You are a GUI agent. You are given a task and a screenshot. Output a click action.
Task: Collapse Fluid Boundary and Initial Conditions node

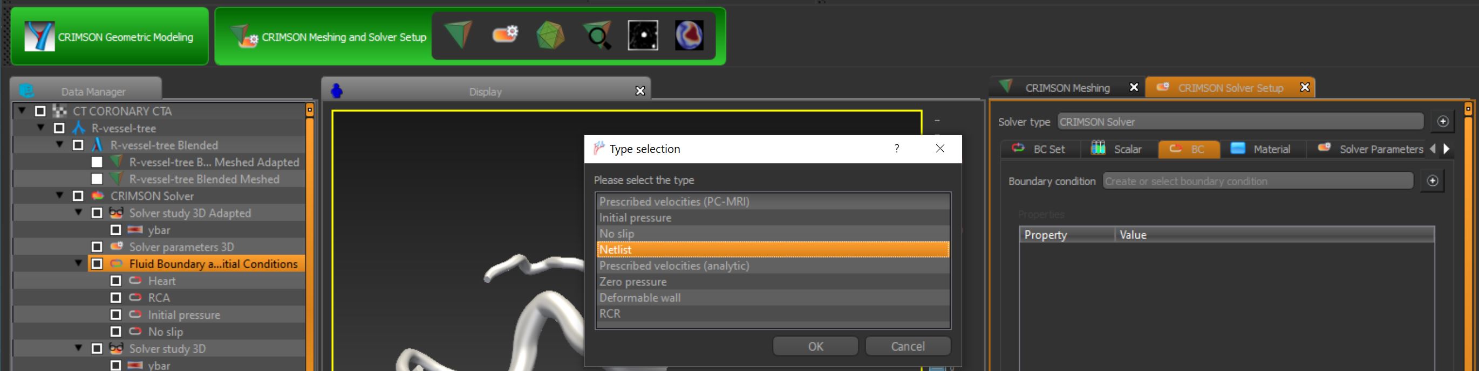tap(79, 263)
